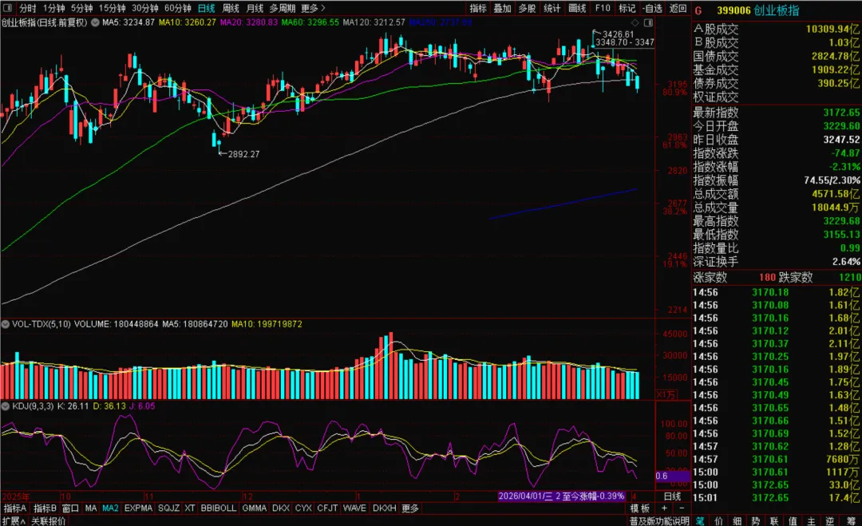Select the CFJT indicator tab

pos(327,508)
